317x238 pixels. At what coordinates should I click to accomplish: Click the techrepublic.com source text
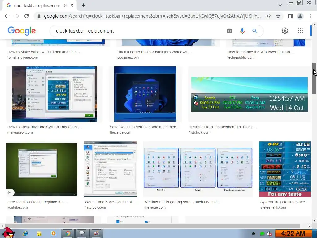pos(241,57)
